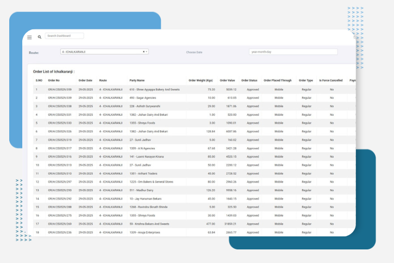Select order number OR/H/250529/313
394x263 pixels.
tap(60, 165)
